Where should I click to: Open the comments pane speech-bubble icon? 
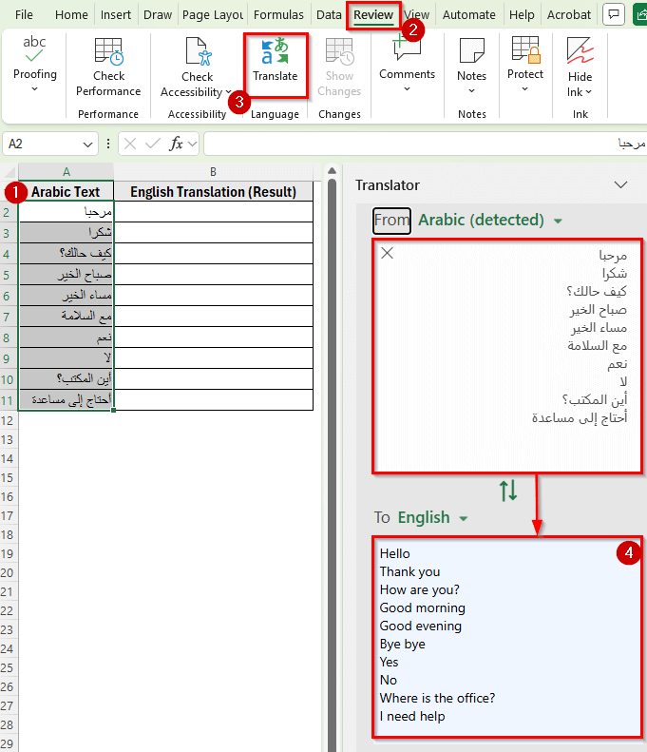click(x=614, y=15)
